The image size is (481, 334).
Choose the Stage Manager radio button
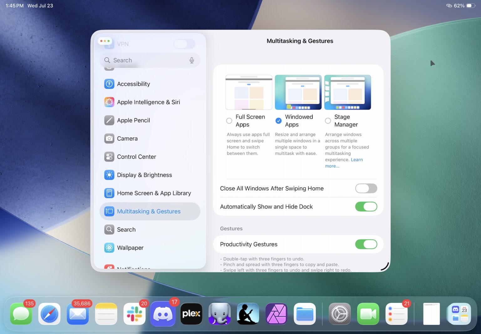tap(328, 121)
